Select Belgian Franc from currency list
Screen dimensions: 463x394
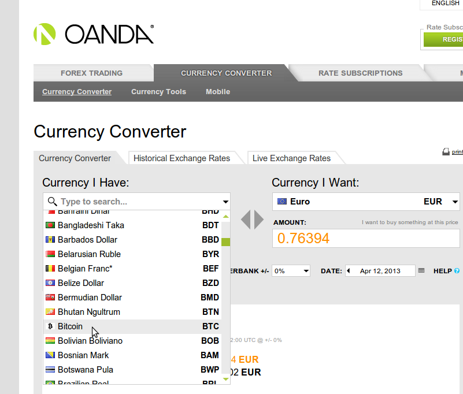tap(85, 269)
